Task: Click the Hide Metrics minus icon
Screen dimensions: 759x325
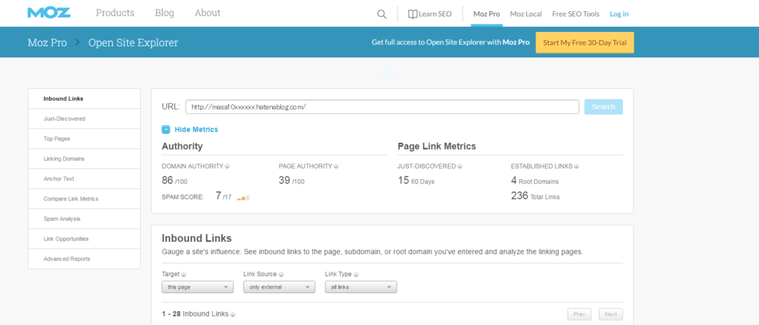Action: 166,130
